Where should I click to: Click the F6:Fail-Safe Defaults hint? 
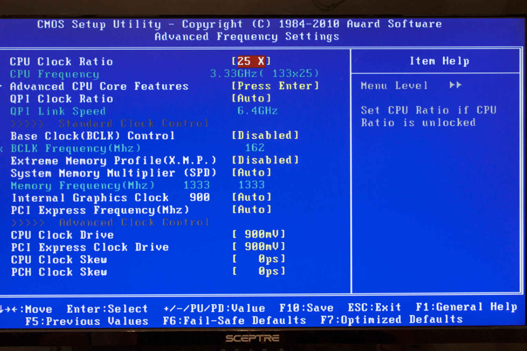[x=234, y=320]
